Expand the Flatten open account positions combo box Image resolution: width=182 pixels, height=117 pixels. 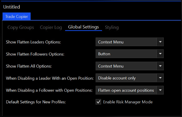126,90
